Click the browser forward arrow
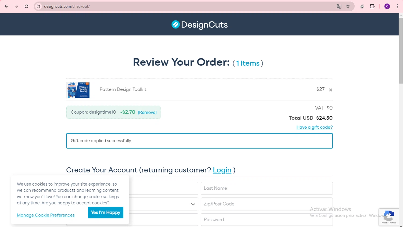The image size is (403, 227). [16, 6]
